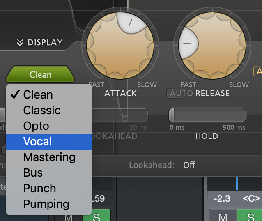Choose Pumping from the style menu

pos(49,204)
